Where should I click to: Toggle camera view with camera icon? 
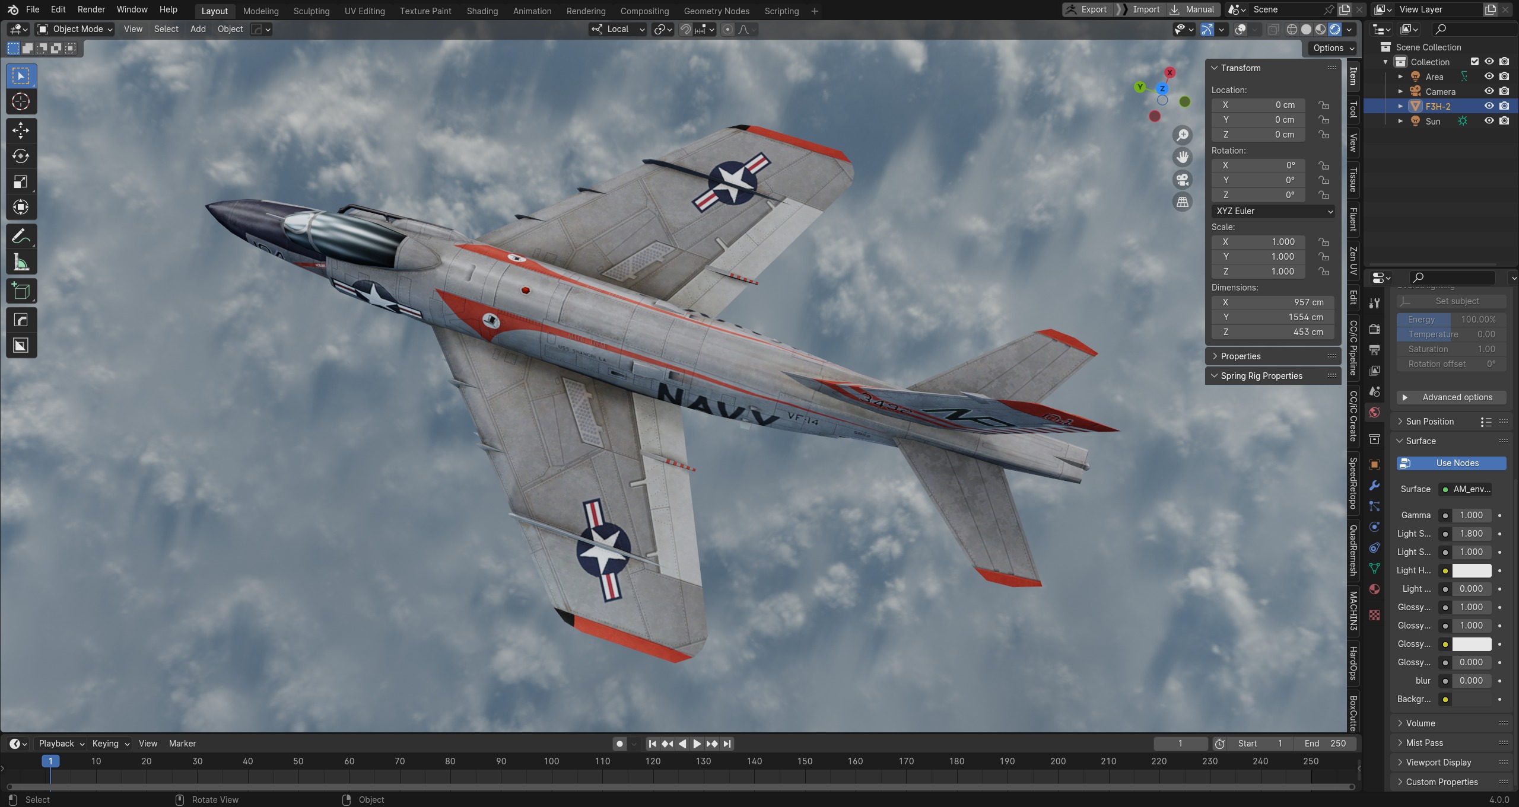pyautogui.click(x=1183, y=180)
